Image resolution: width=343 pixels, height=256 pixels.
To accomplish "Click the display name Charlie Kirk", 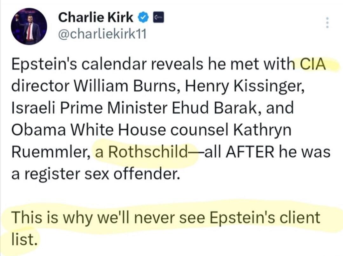I will point(95,17).
